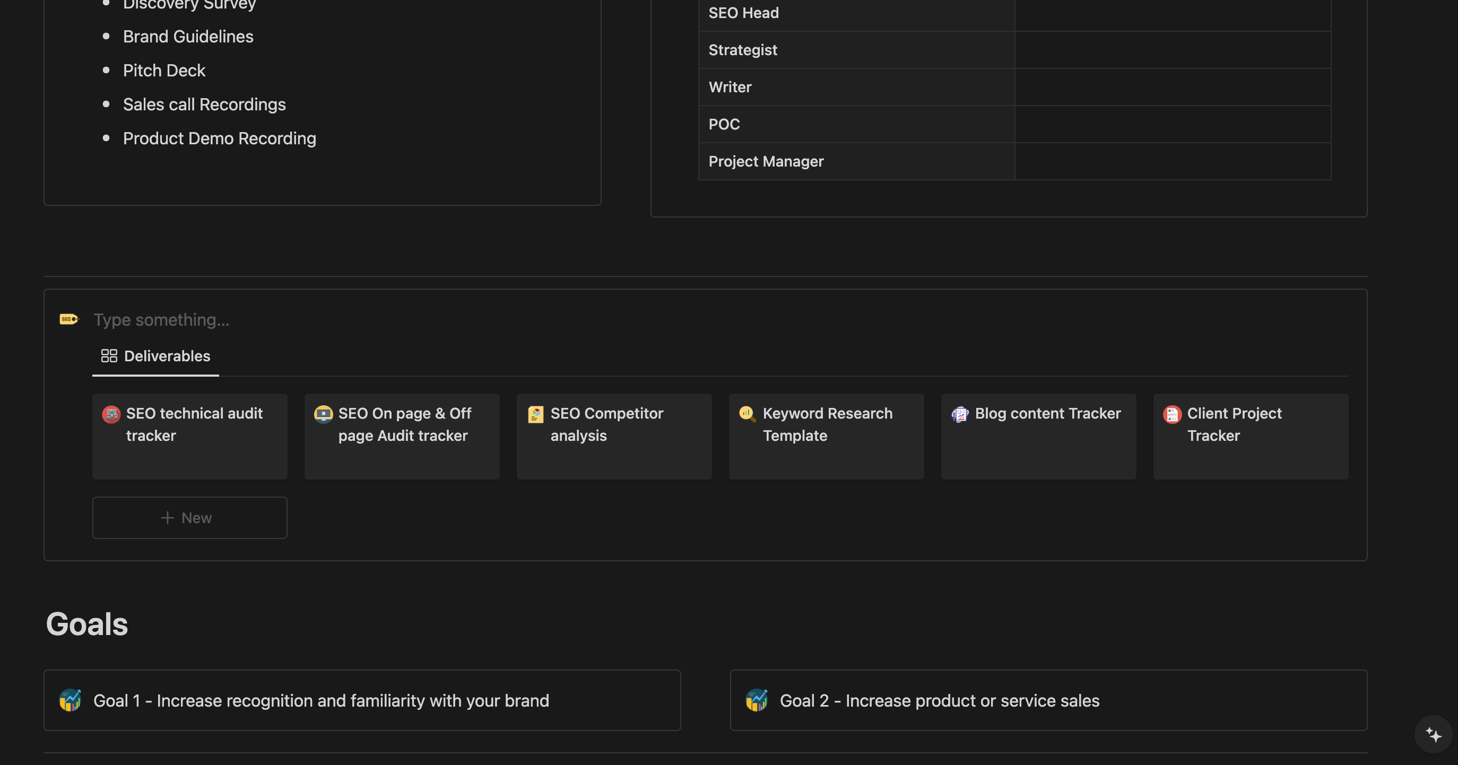The image size is (1458, 765).
Task: Click the 'Strategist' table cell
Action: (857, 50)
